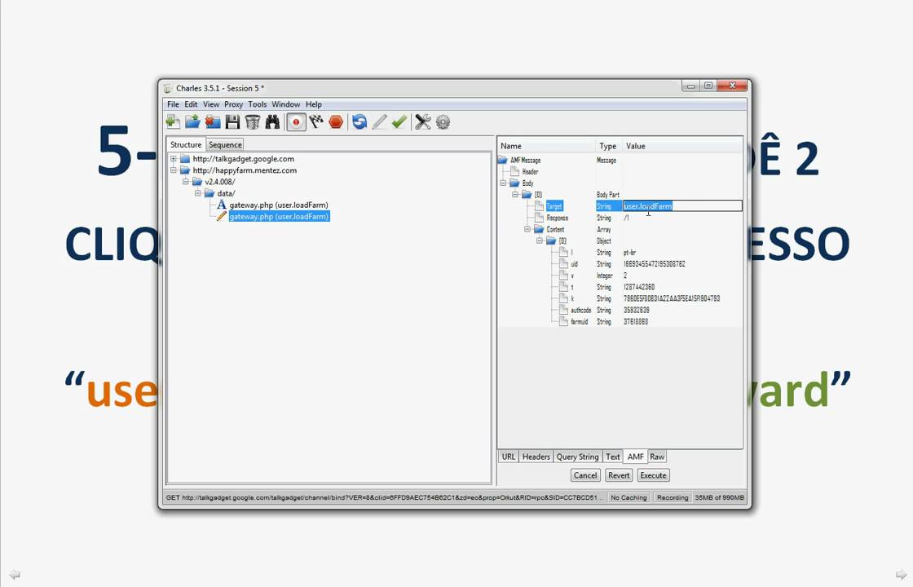Clear the session with the trash bin icon

(252, 121)
